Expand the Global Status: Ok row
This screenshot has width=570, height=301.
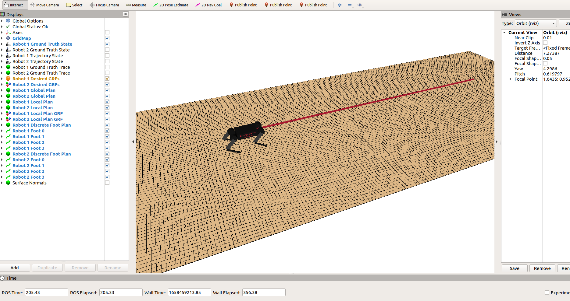[2, 26]
